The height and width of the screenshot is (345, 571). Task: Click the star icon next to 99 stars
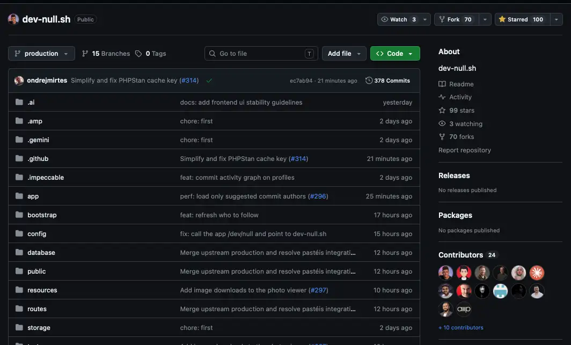[442, 111]
